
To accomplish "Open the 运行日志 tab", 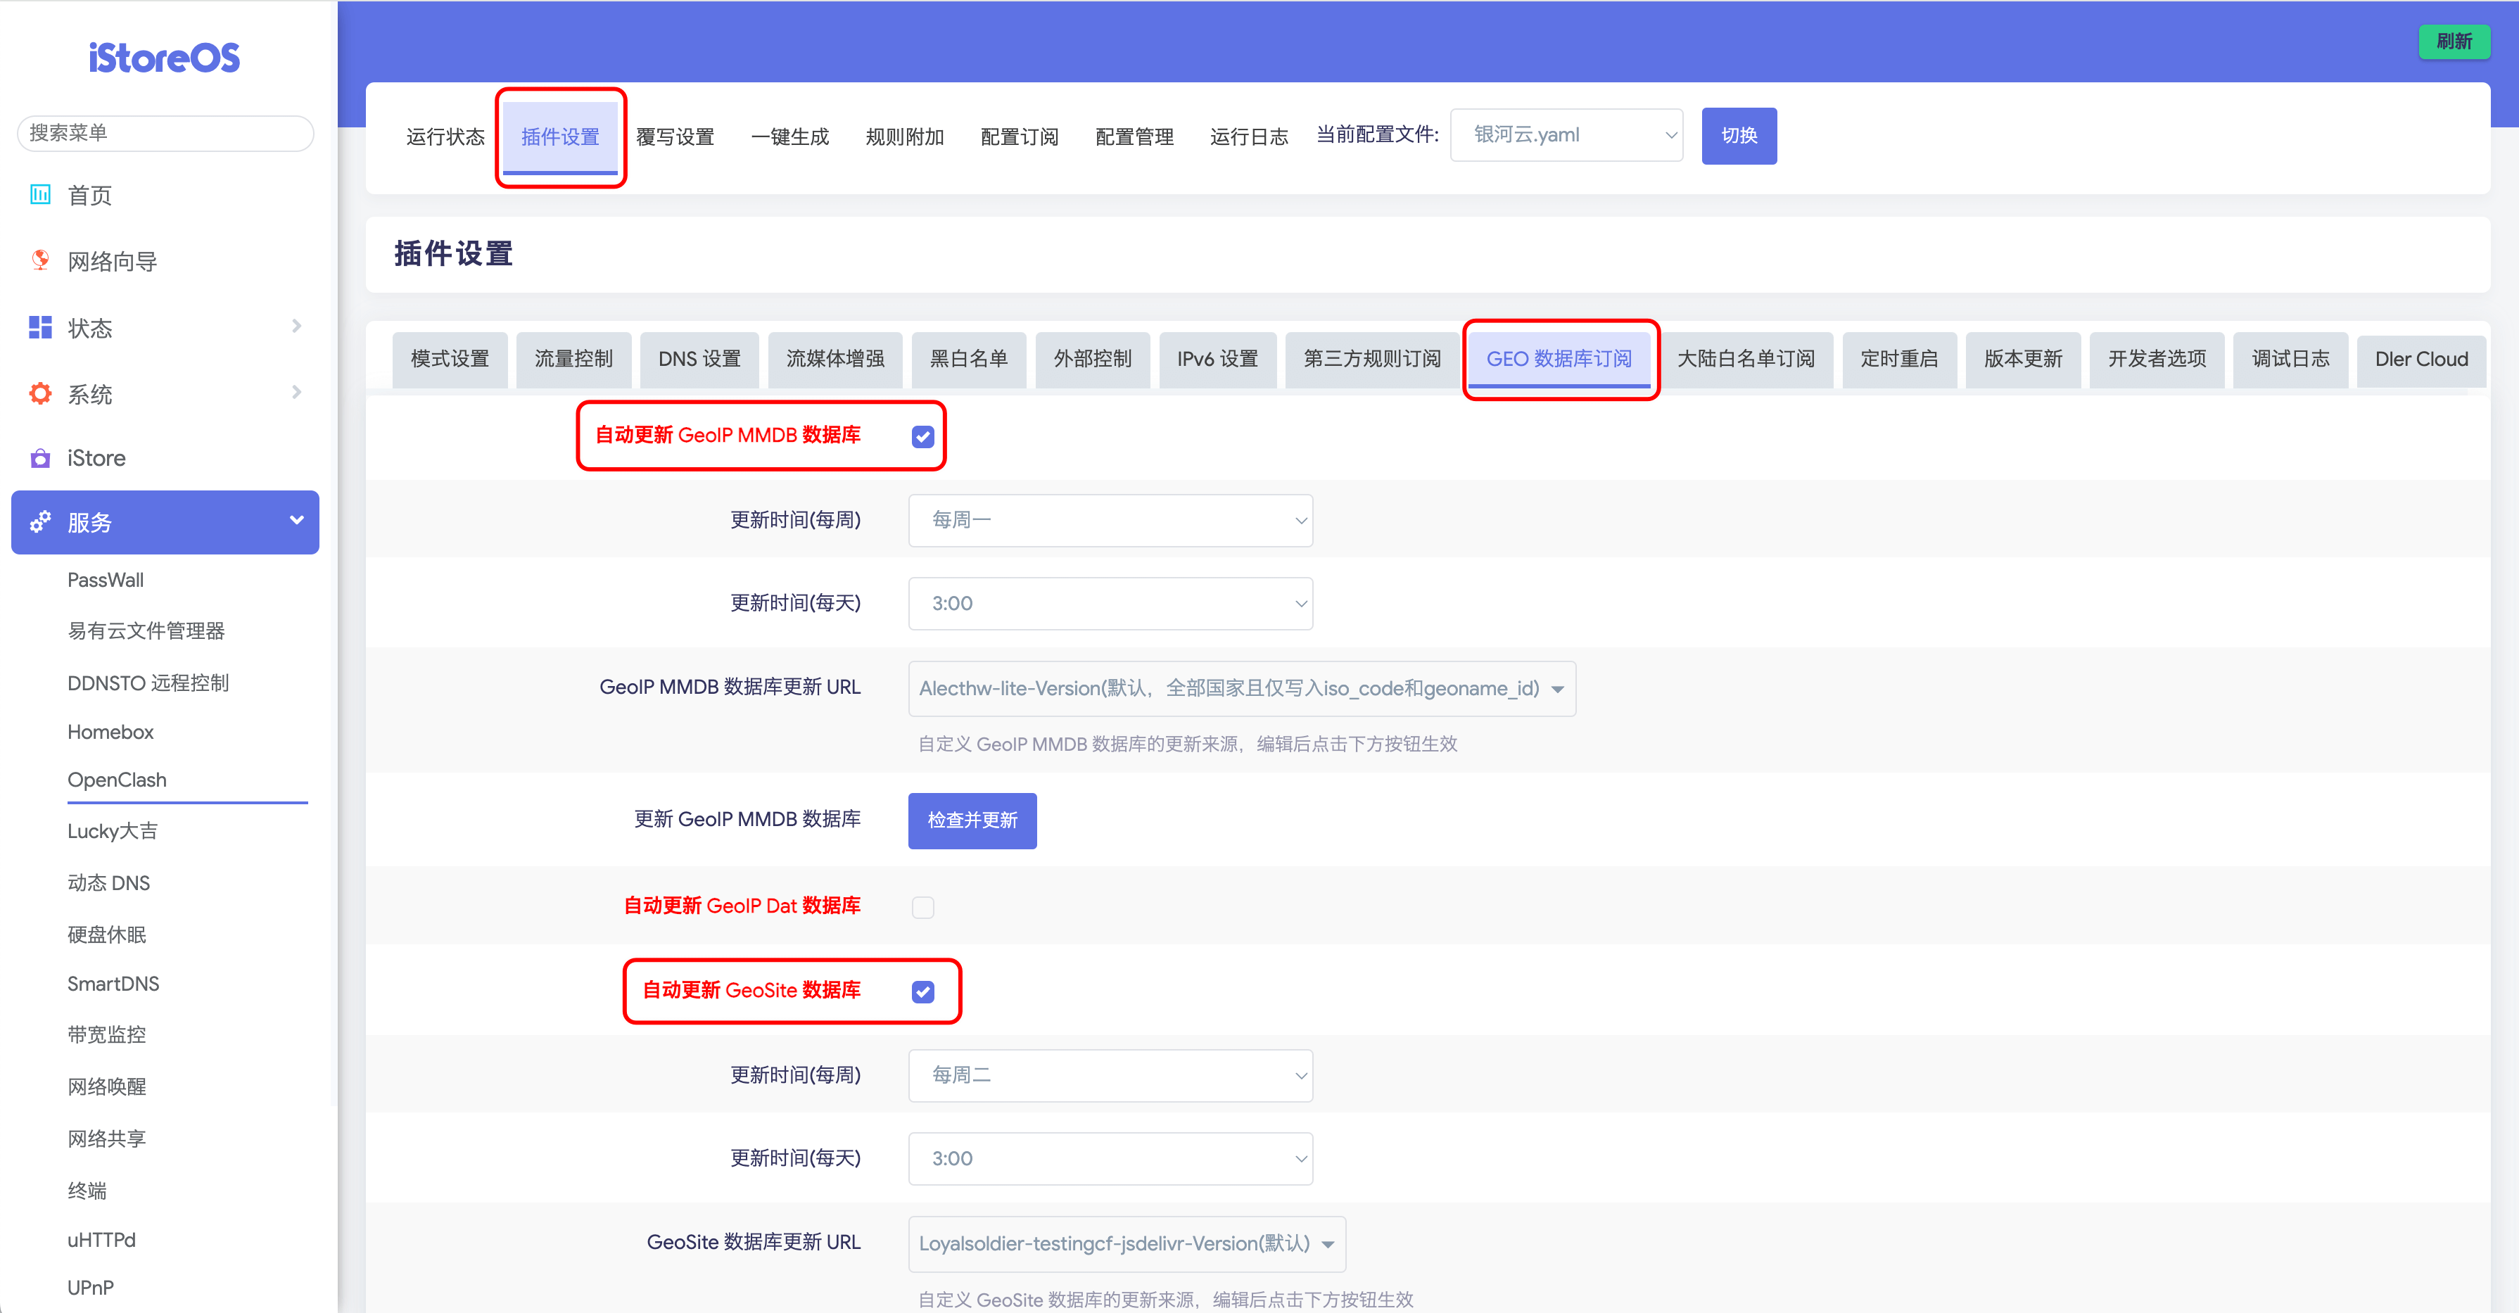I will 1249,137.
